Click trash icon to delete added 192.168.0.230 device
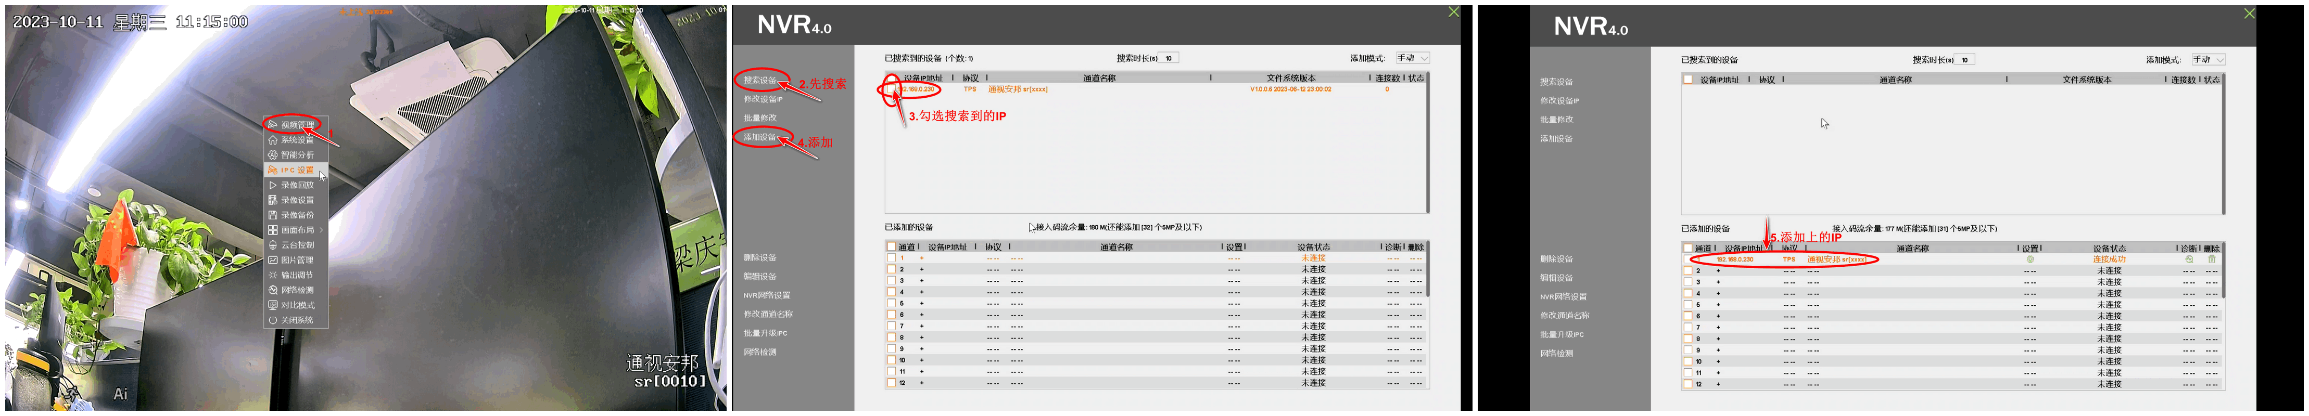 2211,259
